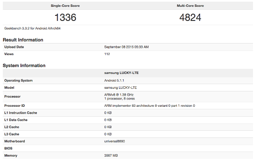The width and height of the screenshot is (256, 164).
Task: Click the Motherboard label
Action: (x=15, y=141)
